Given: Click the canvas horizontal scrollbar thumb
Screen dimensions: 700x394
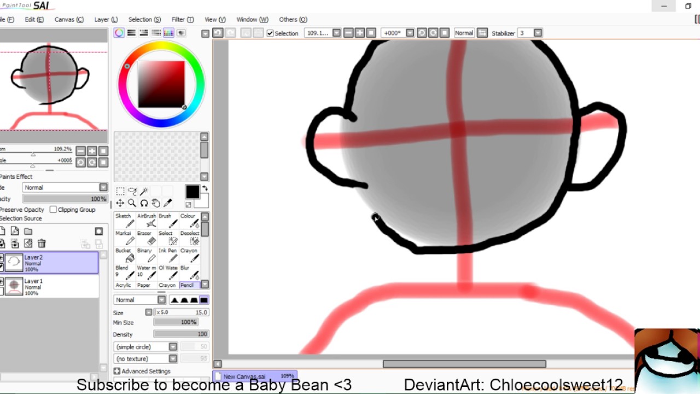Looking at the screenshot, I should pyautogui.click(x=464, y=364).
